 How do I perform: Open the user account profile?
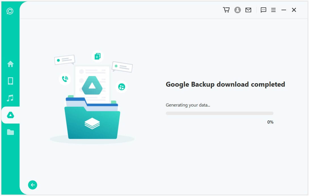(238, 10)
